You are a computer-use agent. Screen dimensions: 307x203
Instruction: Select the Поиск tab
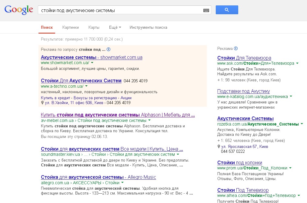point(47,27)
